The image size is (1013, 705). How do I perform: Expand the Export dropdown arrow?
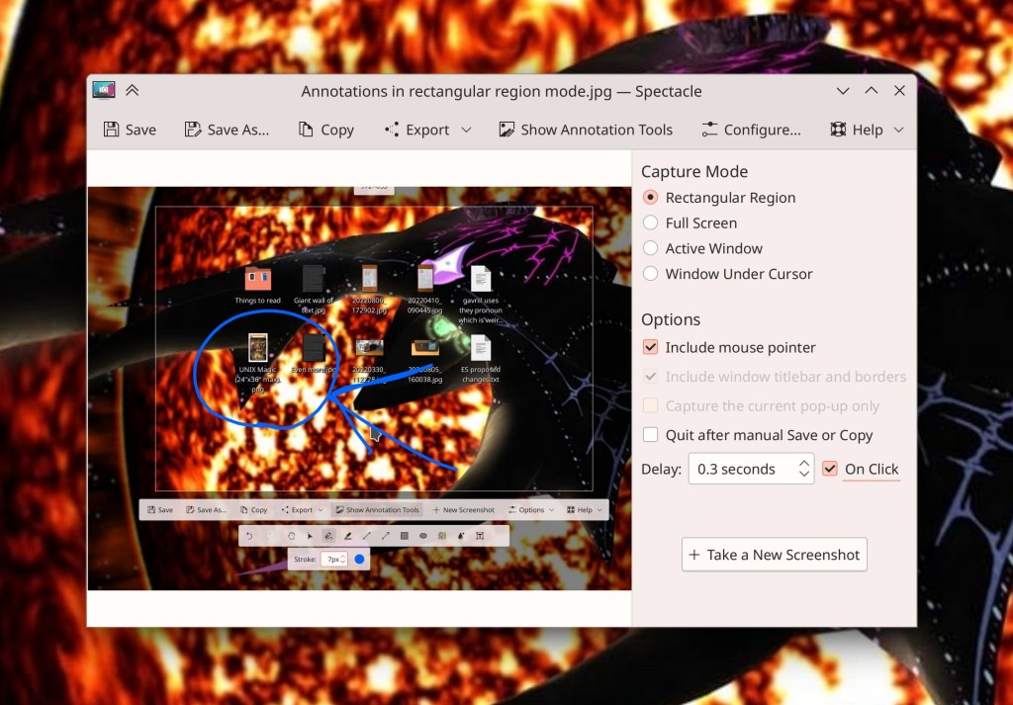coord(466,130)
